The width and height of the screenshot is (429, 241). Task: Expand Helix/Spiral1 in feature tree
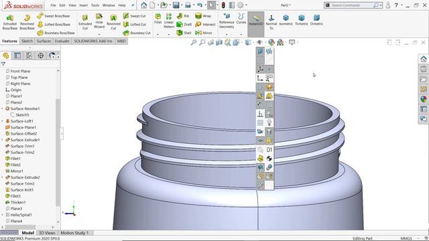point(3,215)
